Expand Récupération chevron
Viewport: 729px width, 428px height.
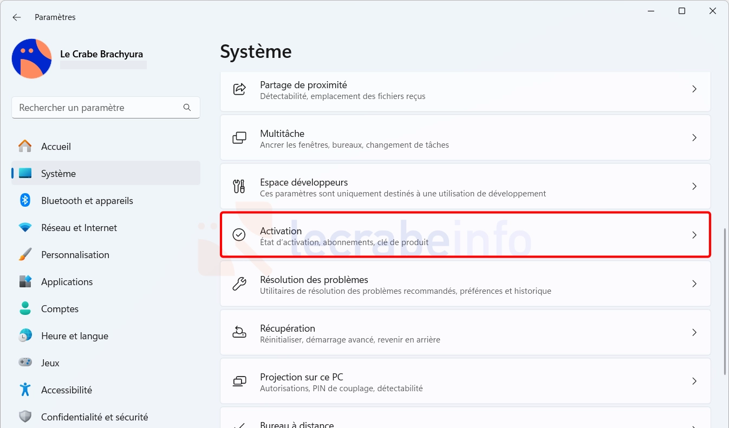(694, 332)
